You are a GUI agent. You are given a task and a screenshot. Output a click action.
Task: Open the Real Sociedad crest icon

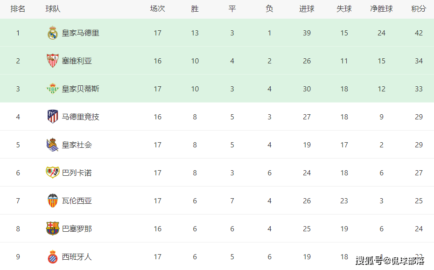[52, 145]
